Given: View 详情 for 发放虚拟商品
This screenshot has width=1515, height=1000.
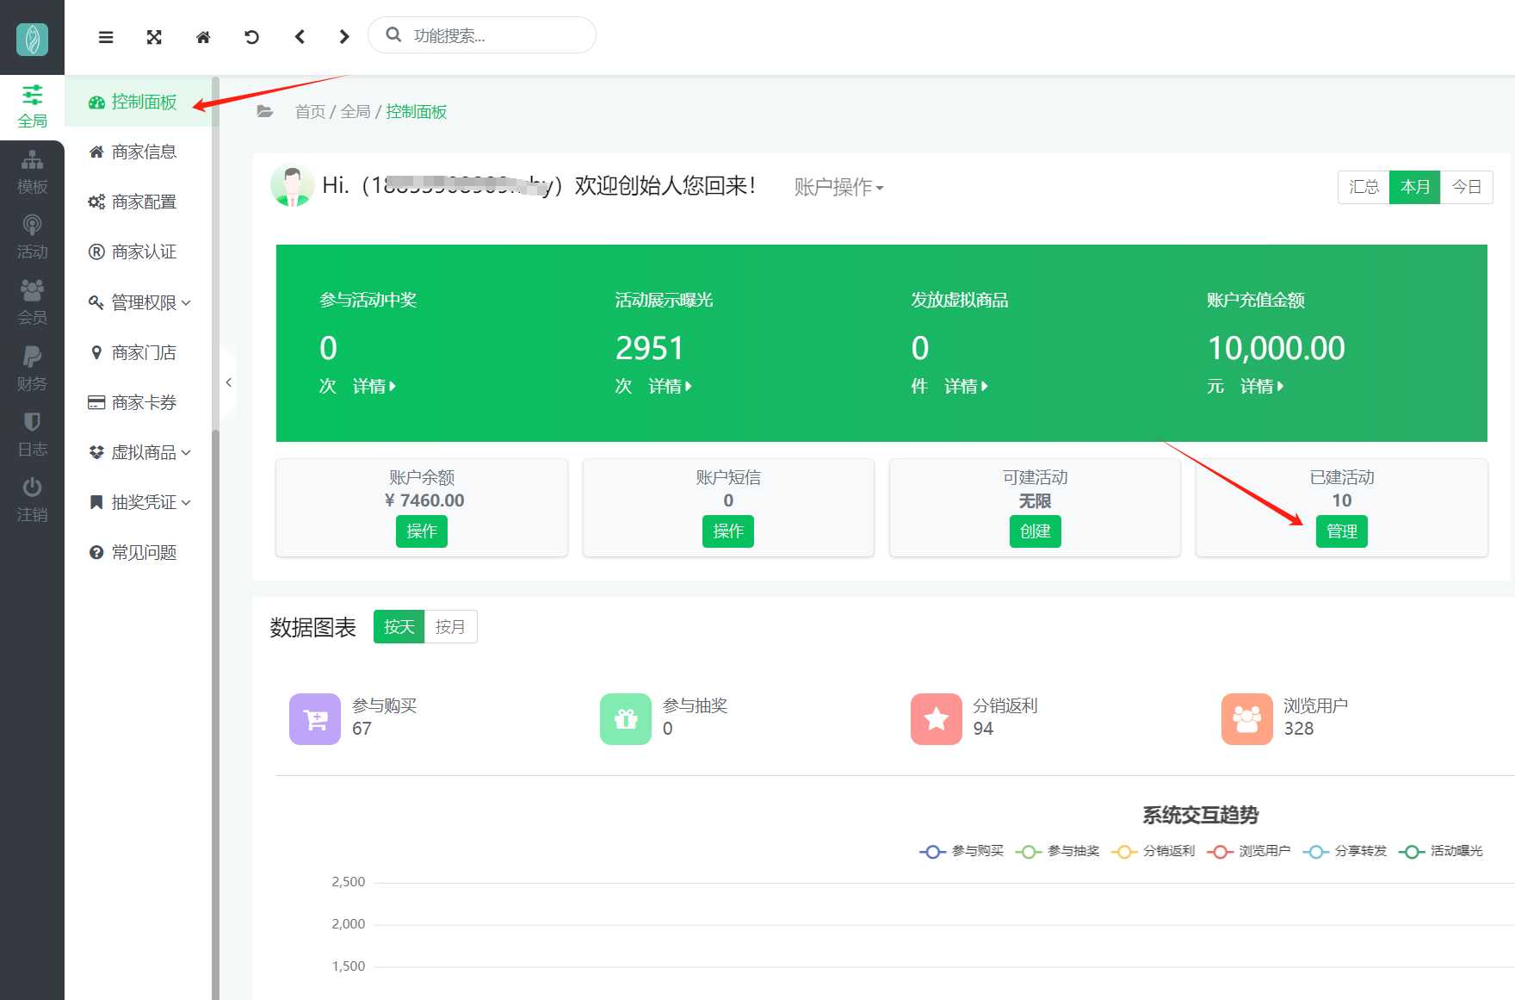Looking at the screenshot, I should pyautogui.click(x=967, y=387).
